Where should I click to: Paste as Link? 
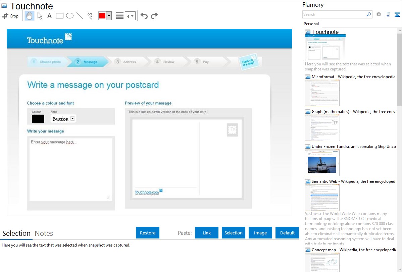point(207,233)
